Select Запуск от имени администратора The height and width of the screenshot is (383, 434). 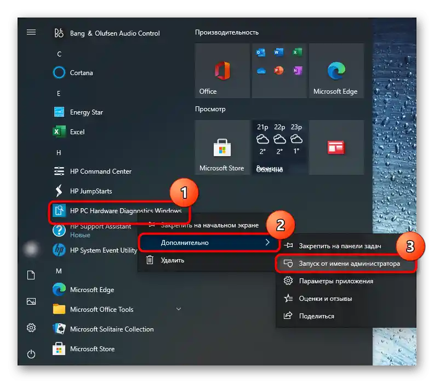point(346,264)
